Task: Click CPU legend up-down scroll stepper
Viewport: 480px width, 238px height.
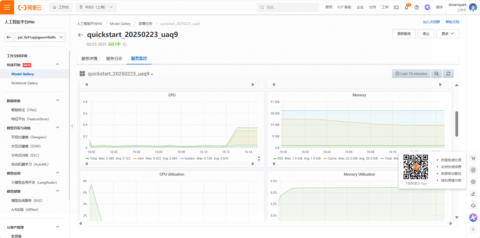Action: (259, 158)
